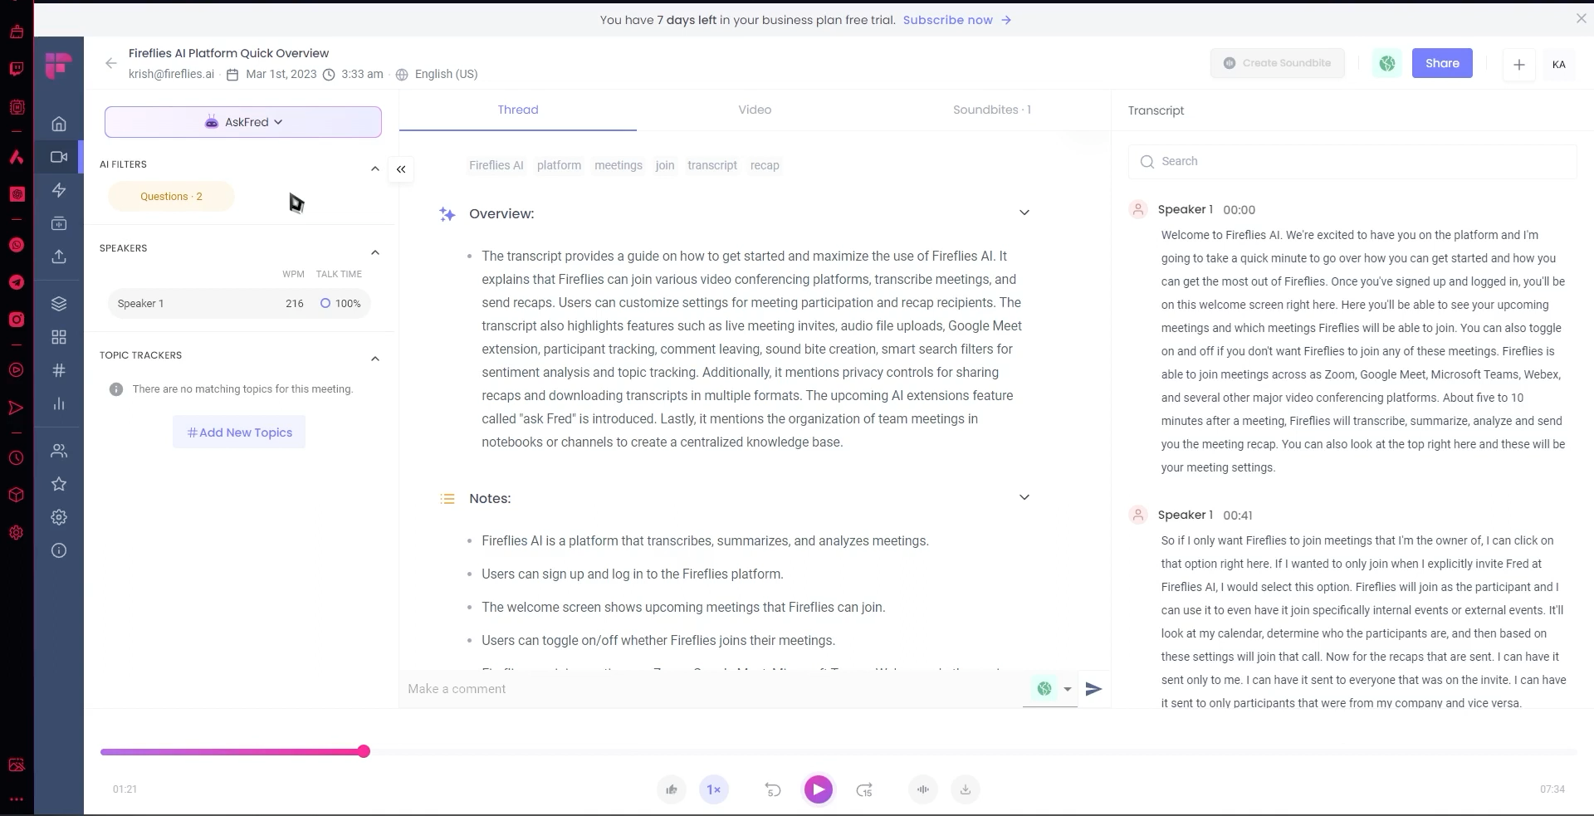This screenshot has height=816, width=1594.
Task: Open comment visibility dropdown arrow
Action: click(1068, 689)
